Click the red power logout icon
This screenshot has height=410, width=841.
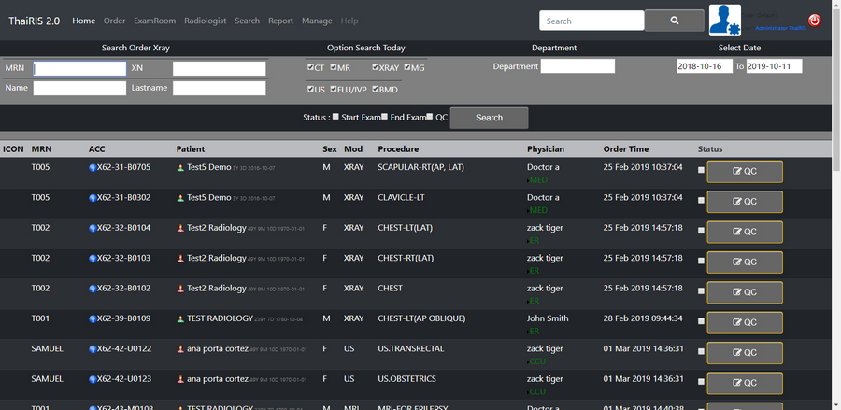click(x=814, y=21)
